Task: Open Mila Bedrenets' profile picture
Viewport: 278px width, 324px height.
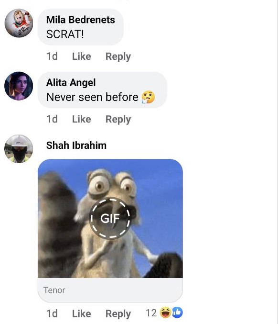Action: point(19,23)
